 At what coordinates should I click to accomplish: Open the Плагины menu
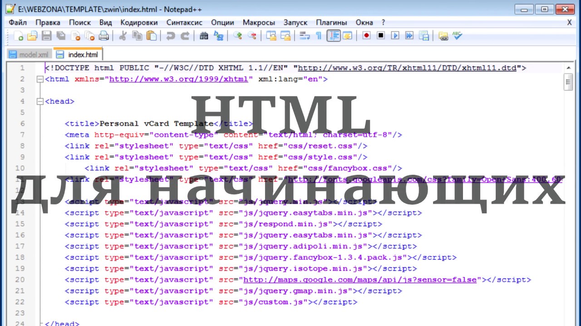pos(331,22)
